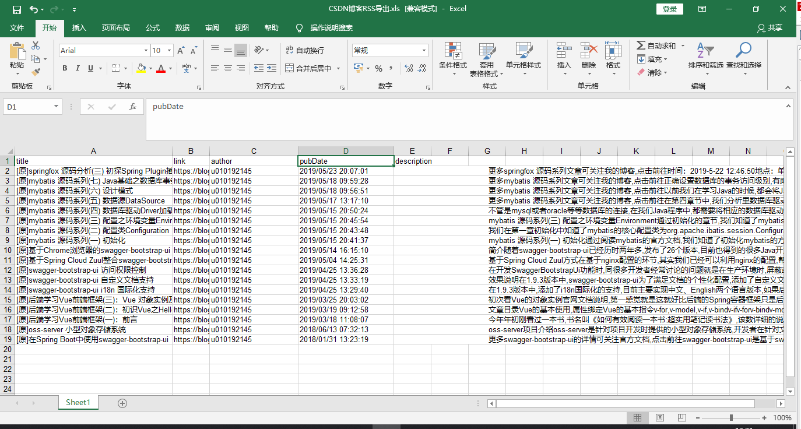
Task: Click the format painter (格式刷) icon
Action: tap(36, 72)
